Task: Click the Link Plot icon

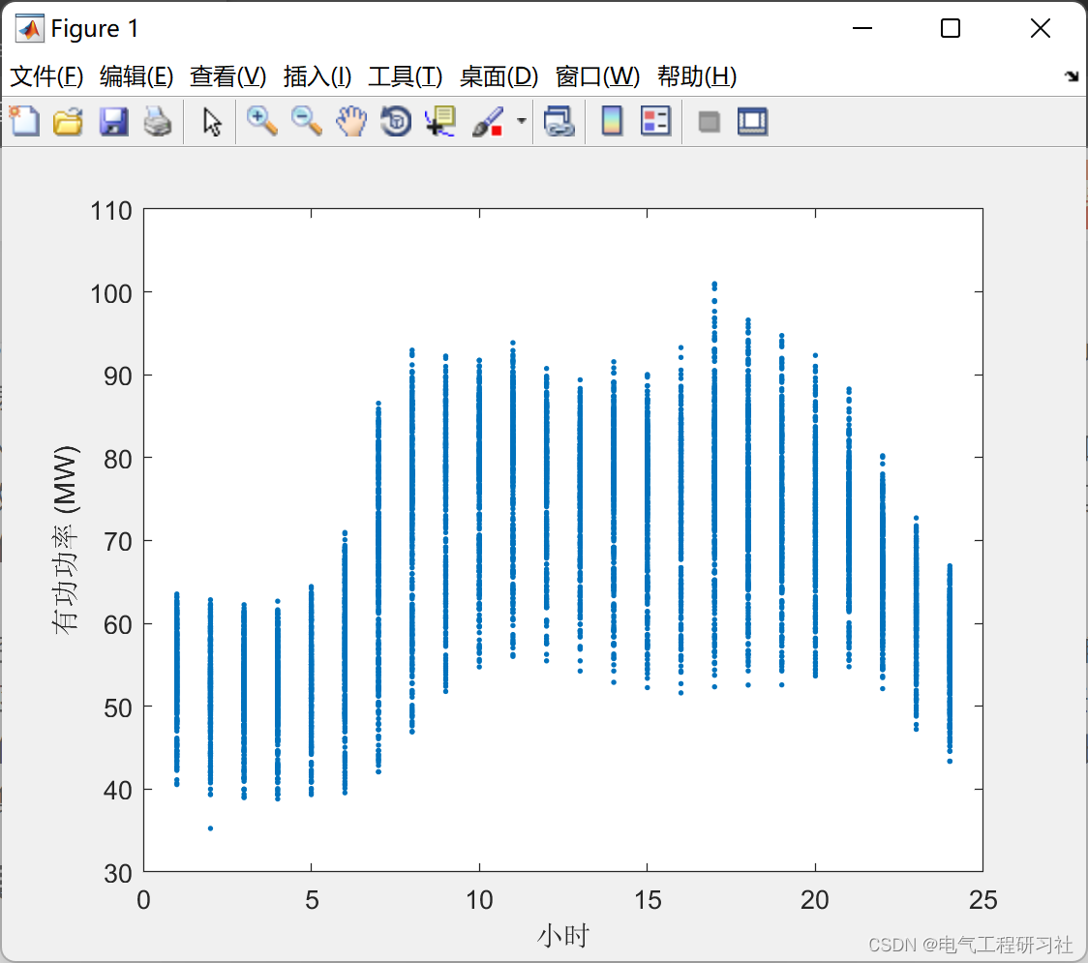Action: pyautogui.click(x=559, y=121)
